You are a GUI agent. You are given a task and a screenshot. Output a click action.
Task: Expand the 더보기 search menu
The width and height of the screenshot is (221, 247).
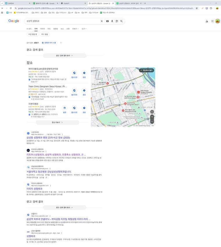[75, 29]
